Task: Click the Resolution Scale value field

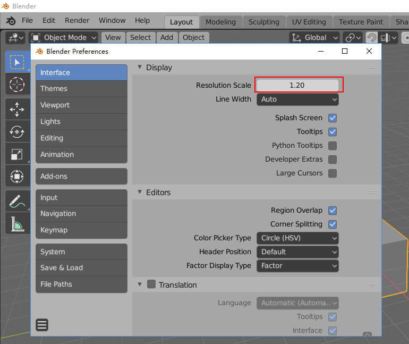Action: (x=297, y=86)
